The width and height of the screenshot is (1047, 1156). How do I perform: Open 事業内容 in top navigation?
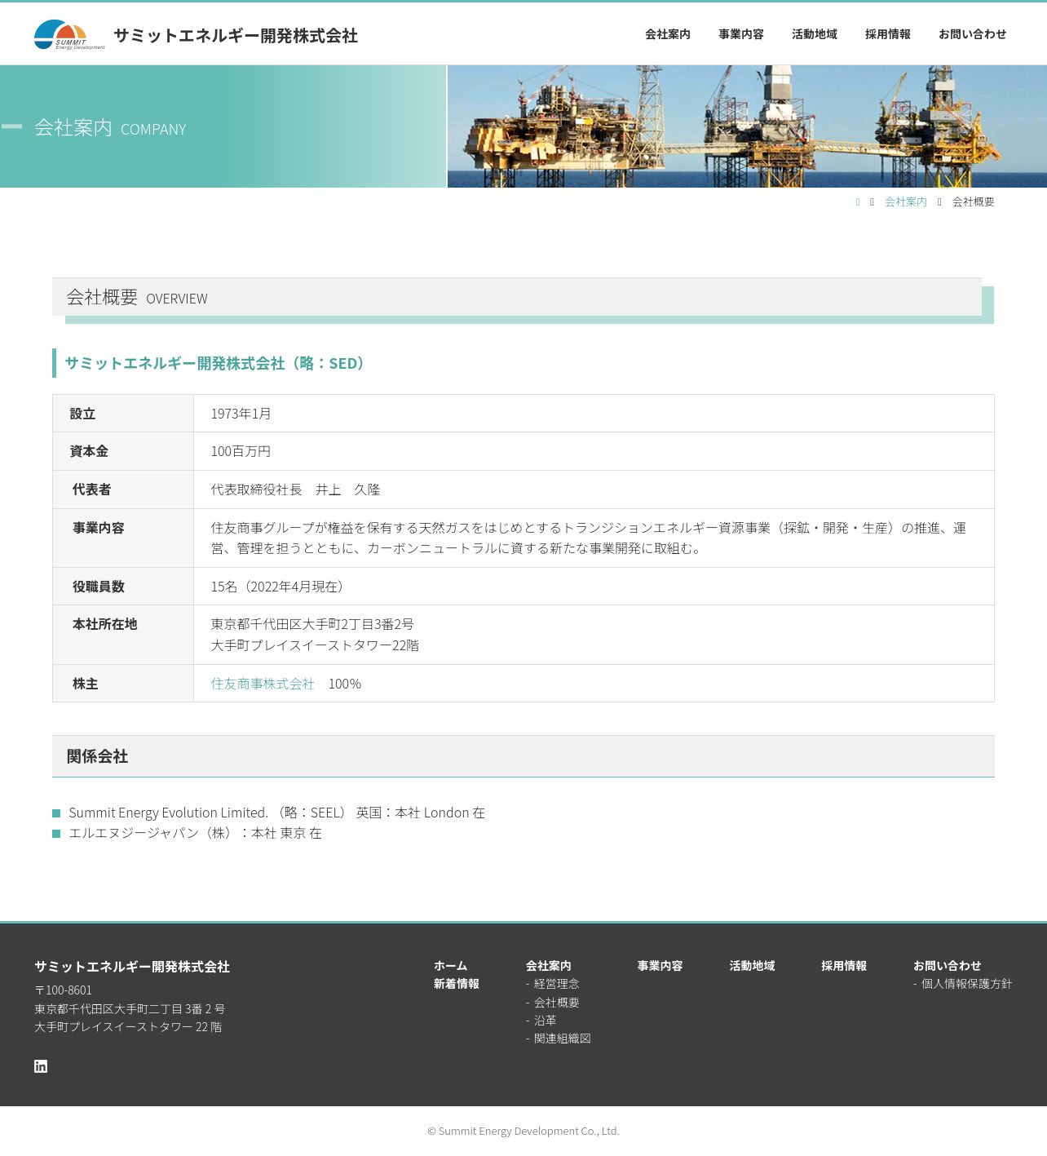[741, 34]
